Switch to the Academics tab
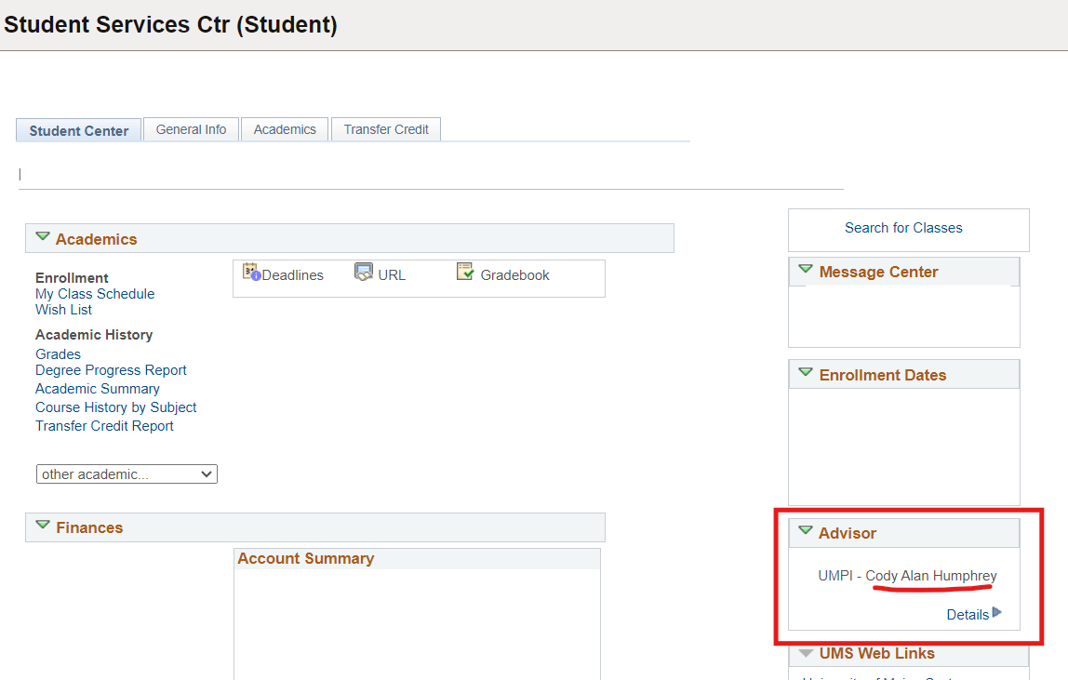The height and width of the screenshot is (680, 1068). (x=285, y=129)
